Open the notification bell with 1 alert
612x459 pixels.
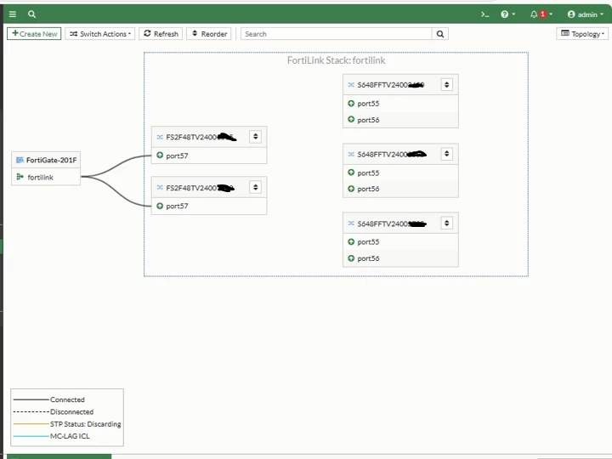click(x=541, y=14)
